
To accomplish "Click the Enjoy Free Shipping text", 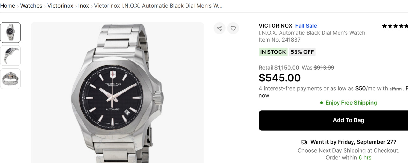I will click(x=351, y=103).
